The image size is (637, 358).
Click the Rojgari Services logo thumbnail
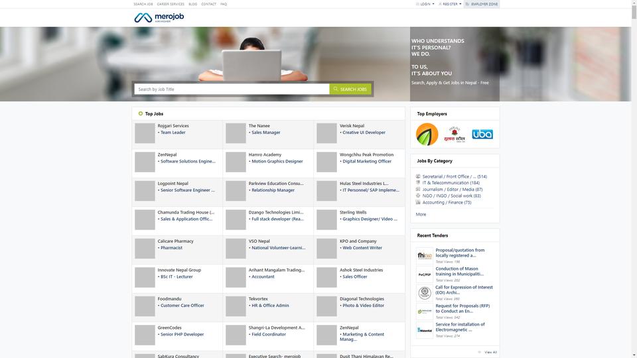[145, 133]
